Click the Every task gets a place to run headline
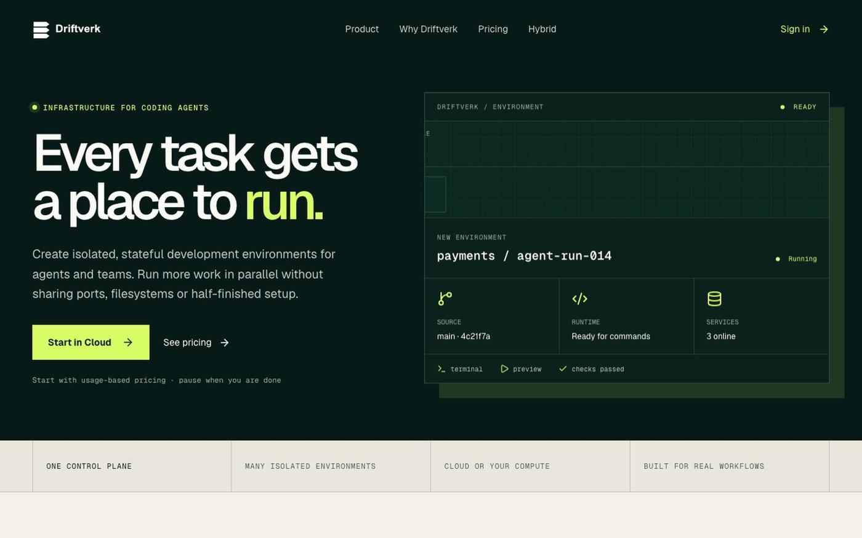Screen dimensions: 862x538 (195, 177)
